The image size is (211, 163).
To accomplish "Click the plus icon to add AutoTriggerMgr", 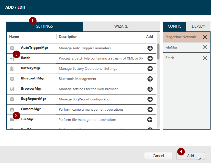I will click(150, 48).
